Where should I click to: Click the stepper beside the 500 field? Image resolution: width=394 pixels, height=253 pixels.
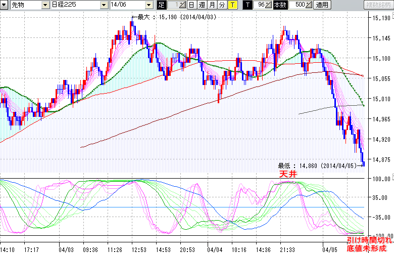pyautogui.click(x=309, y=5)
